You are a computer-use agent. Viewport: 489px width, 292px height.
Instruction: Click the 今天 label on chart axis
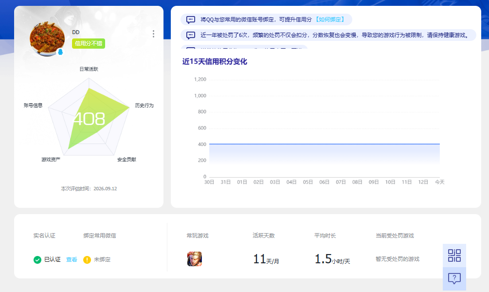440,182
